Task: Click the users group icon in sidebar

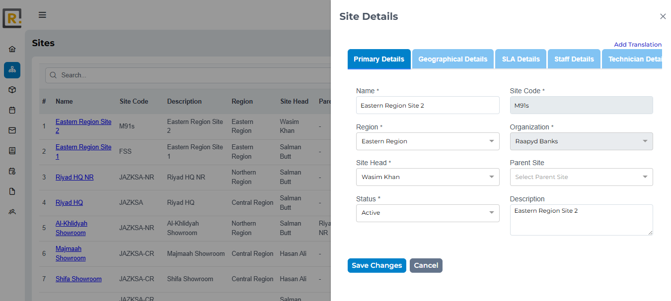Action: coord(12,211)
